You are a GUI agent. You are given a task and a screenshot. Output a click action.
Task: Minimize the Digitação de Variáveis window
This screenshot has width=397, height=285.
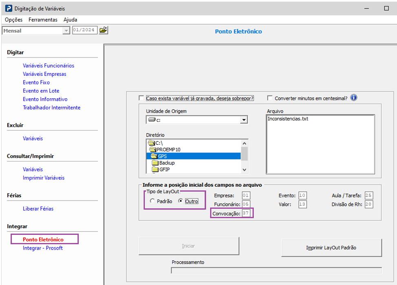[x=366, y=8]
